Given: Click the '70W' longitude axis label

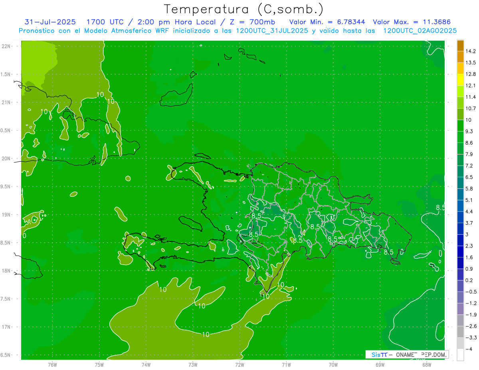Looking at the screenshot, I should coord(333,364).
